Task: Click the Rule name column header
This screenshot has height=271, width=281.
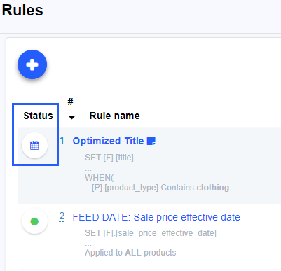Action: click(x=114, y=116)
